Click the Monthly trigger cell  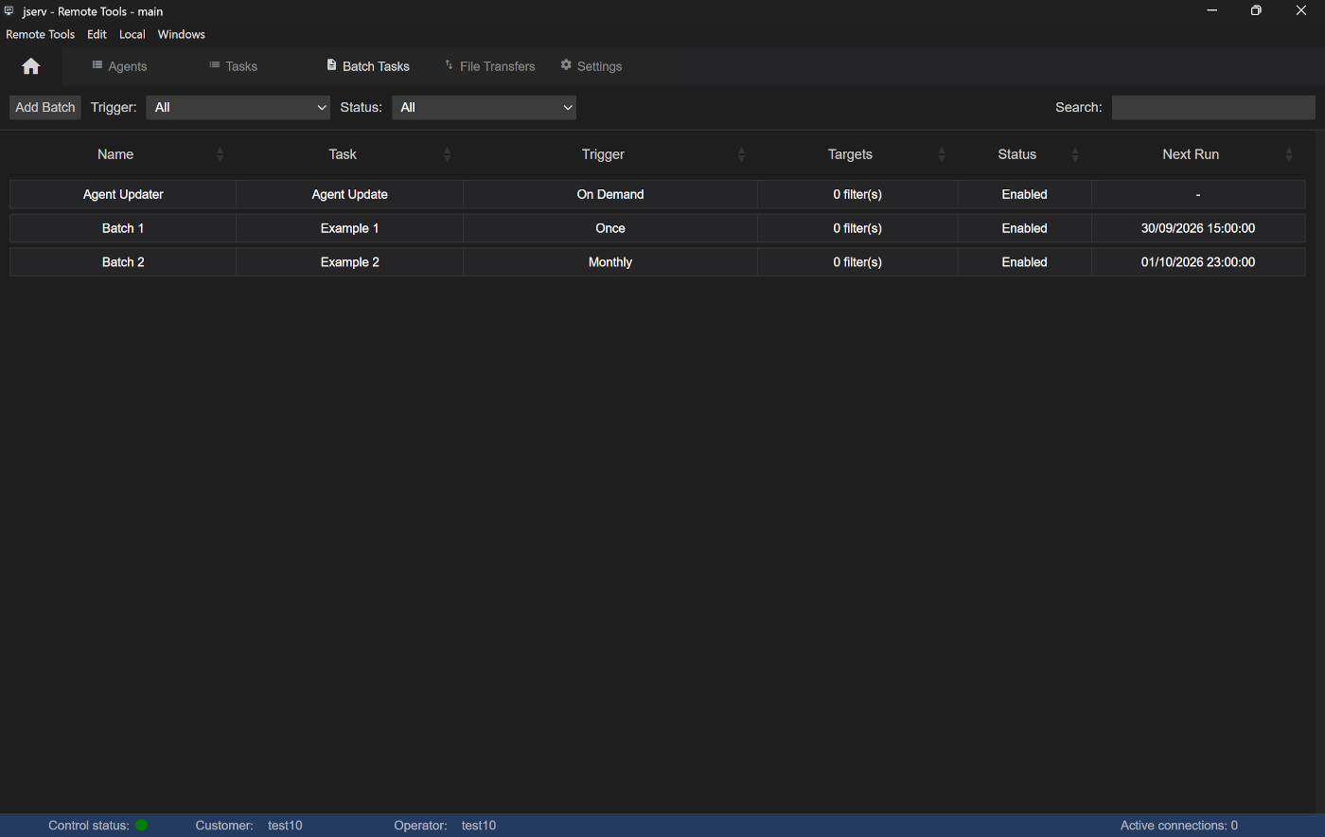point(610,262)
